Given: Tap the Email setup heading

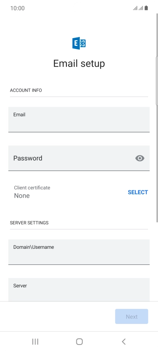Looking at the screenshot, I should pyautogui.click(x=79, y=64).
